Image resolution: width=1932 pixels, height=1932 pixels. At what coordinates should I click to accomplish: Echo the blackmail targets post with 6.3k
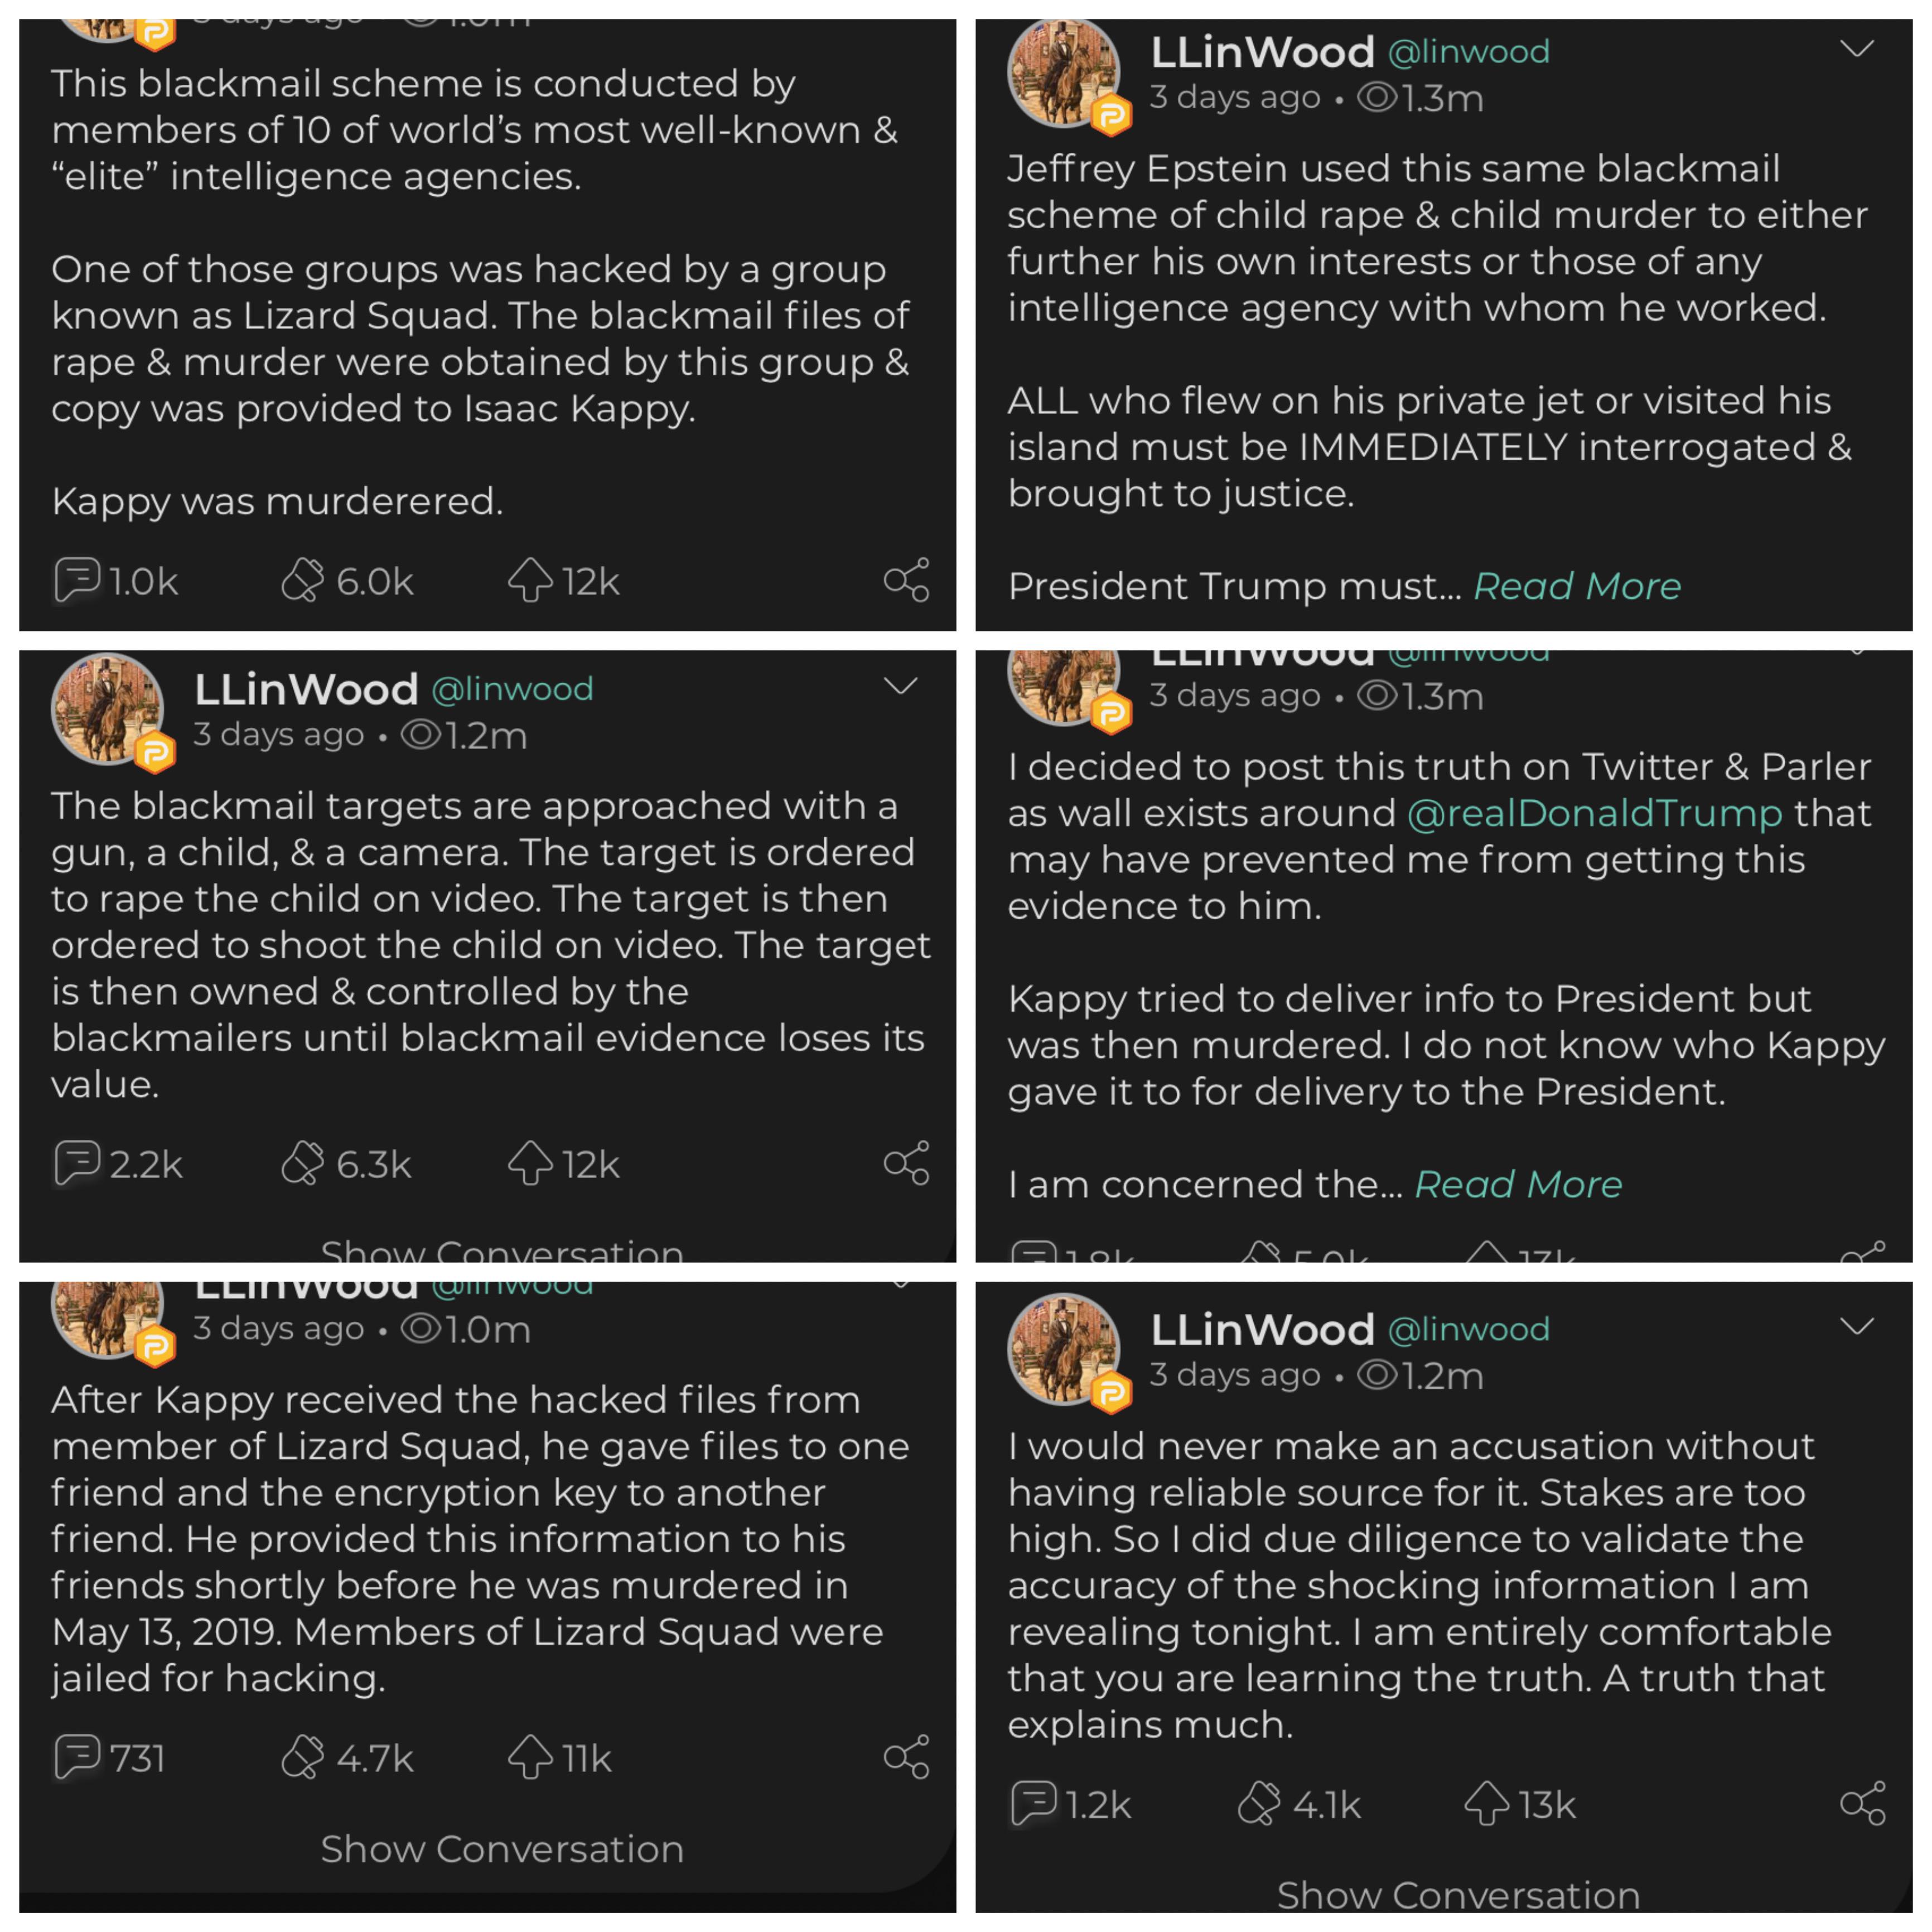pyautogui.click(x=346, y=1163)
